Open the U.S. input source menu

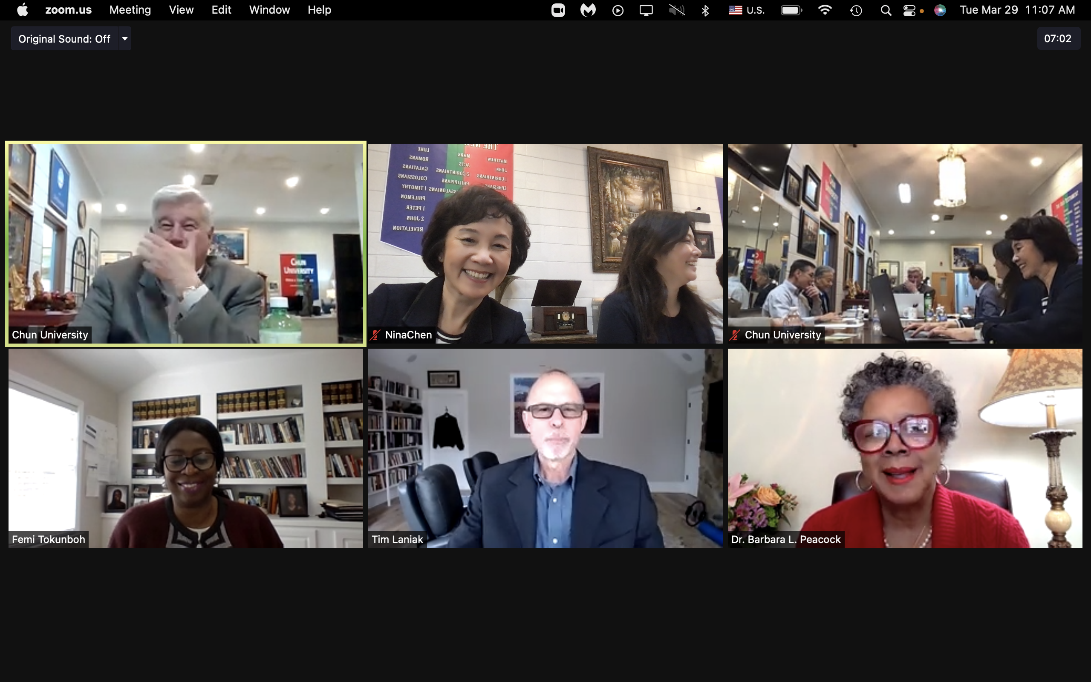point(747,10)
